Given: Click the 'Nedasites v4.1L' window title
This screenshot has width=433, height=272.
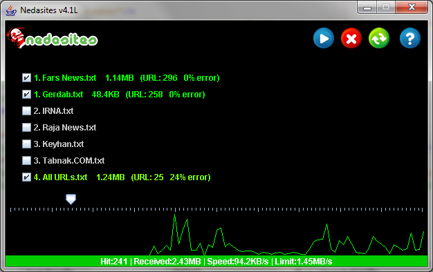Looking at the screenshot, I should (49, 10).
